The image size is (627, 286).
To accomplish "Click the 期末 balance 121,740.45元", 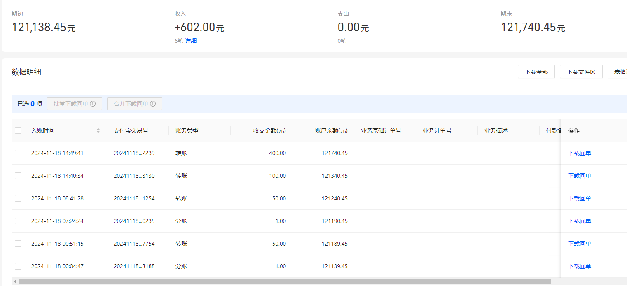I will tap(533, 28).
